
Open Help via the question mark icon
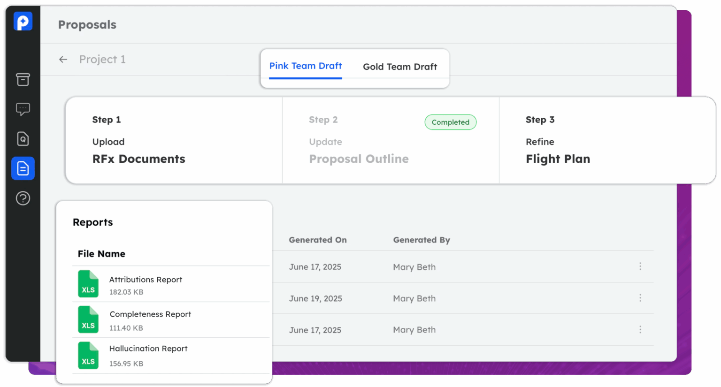click(x=23, y=198)
